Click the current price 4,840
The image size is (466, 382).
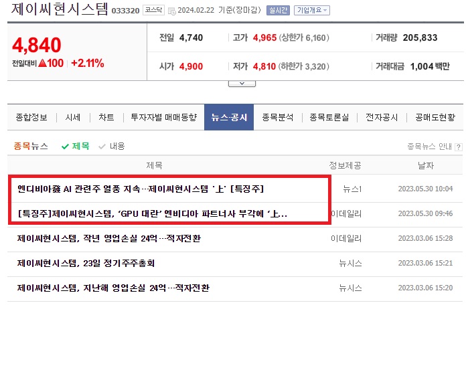(x=37, y=45)
